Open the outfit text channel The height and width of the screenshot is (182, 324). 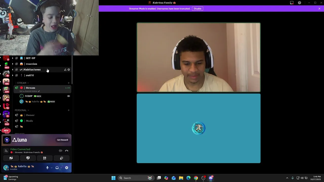42,75
